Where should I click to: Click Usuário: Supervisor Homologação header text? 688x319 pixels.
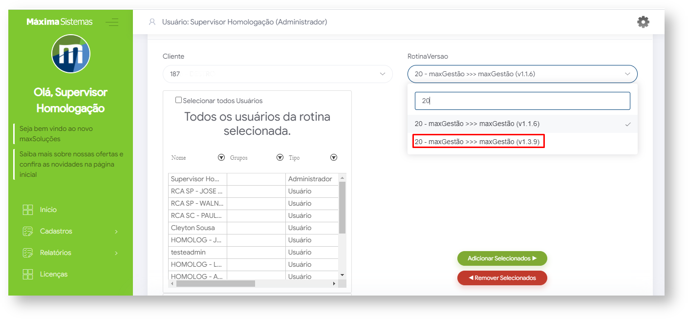245,22
